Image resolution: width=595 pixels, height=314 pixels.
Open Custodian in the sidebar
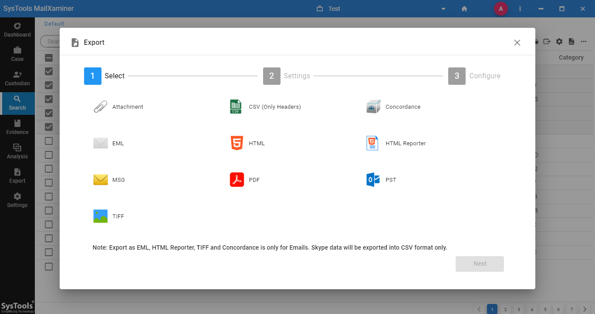17,79
